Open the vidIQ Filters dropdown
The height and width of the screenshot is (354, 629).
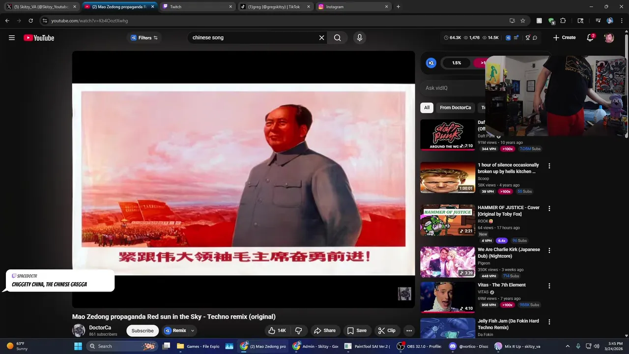click(144, 38)
